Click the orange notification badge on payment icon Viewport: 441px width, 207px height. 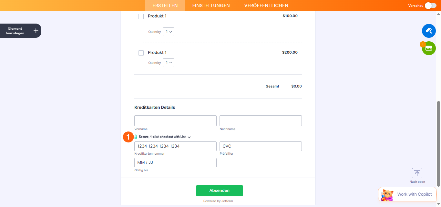pyautogui.click(x=423, y=44)
